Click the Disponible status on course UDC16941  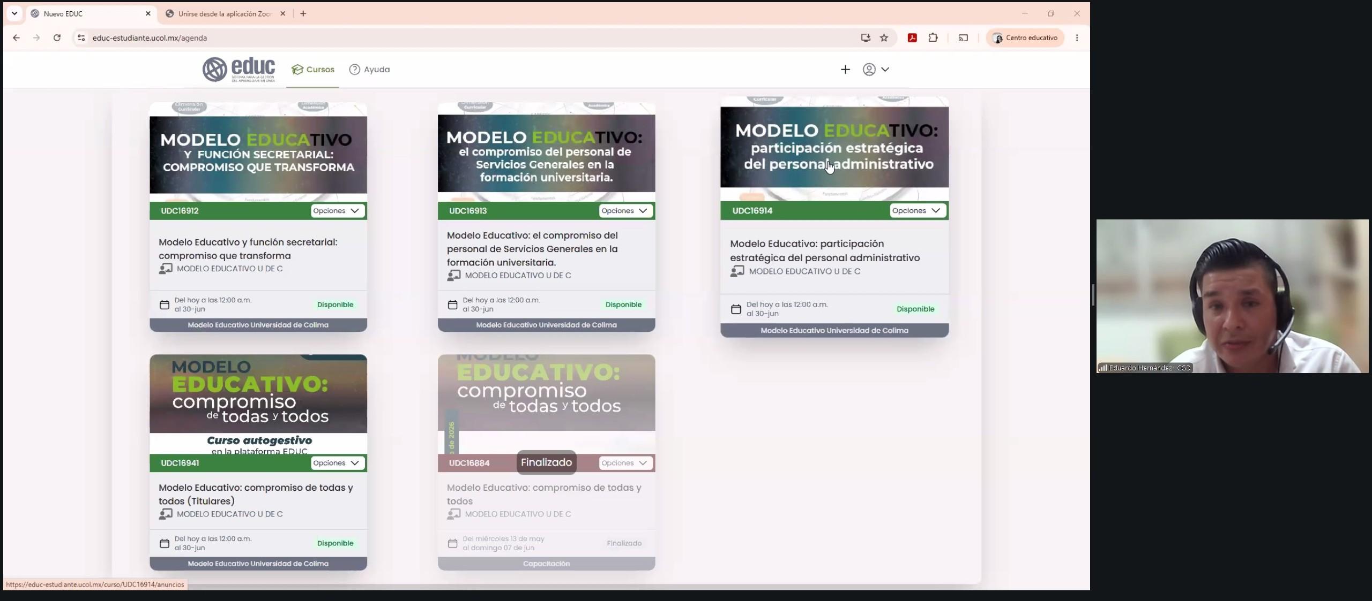tap(335, 543)
